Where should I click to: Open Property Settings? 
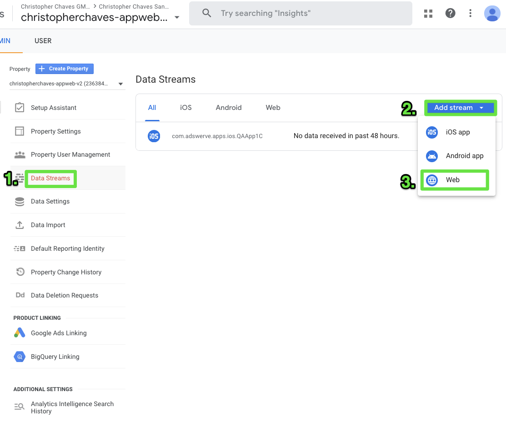(x=68, y=131)
